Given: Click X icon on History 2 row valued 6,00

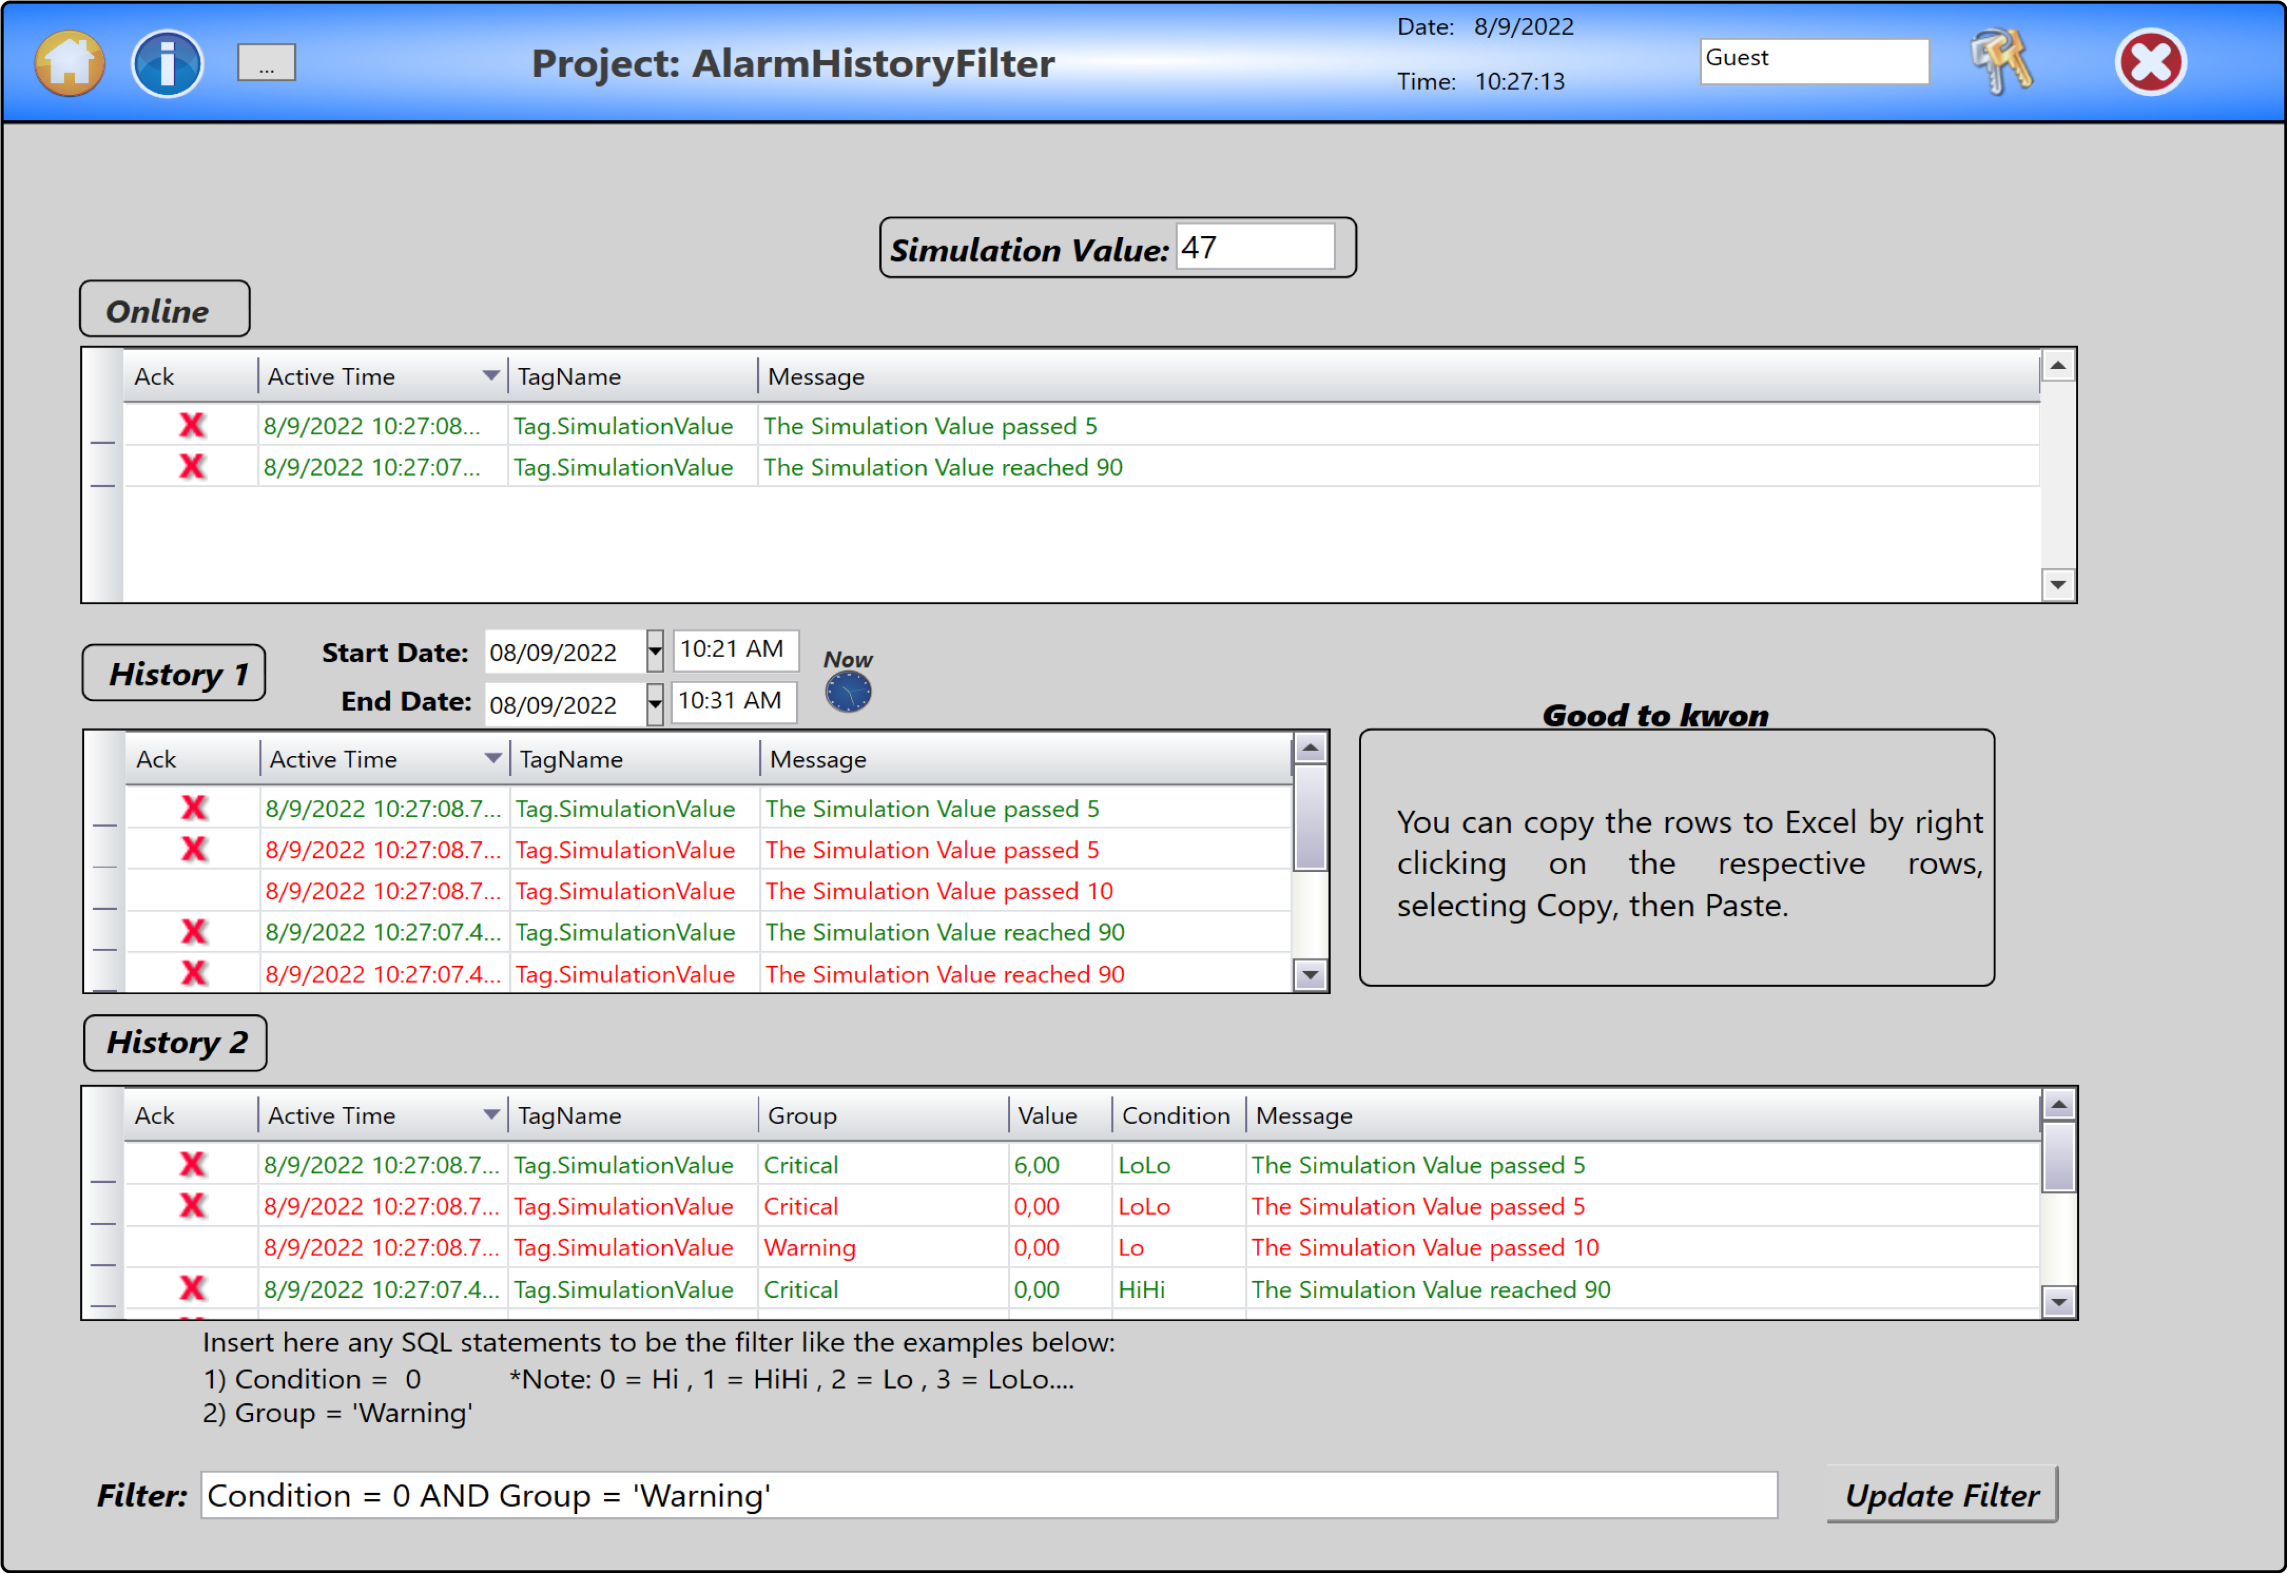Looking at the screenshot, I should click(x=192, y=1164).
